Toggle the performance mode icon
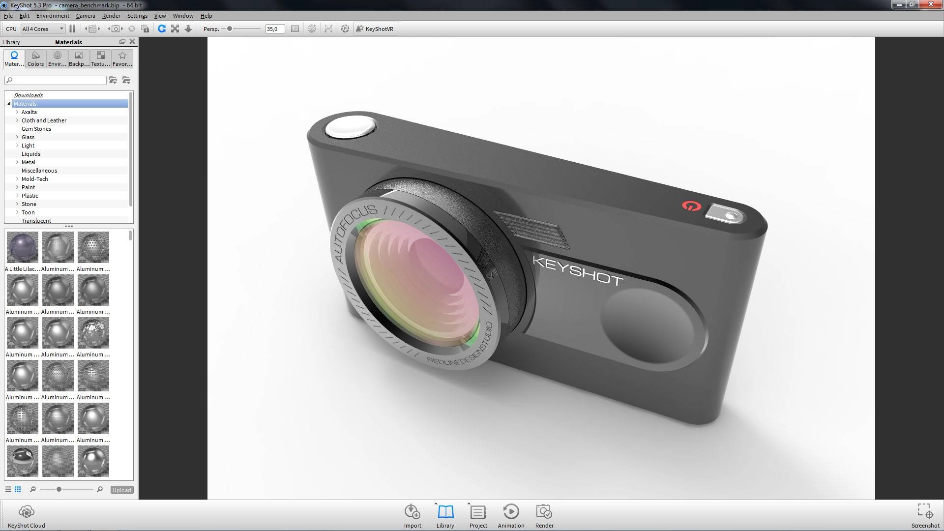This screenshot has height=531, width=944. pyautogui.click(x=312, y=29)
